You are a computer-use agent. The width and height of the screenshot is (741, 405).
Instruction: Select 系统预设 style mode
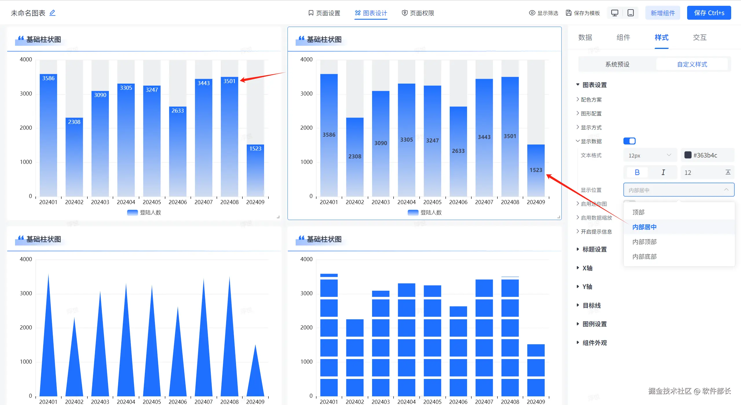617,64
